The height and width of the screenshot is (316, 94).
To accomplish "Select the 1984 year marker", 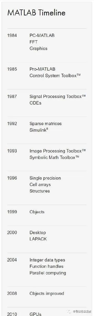I will coord(12,35).
